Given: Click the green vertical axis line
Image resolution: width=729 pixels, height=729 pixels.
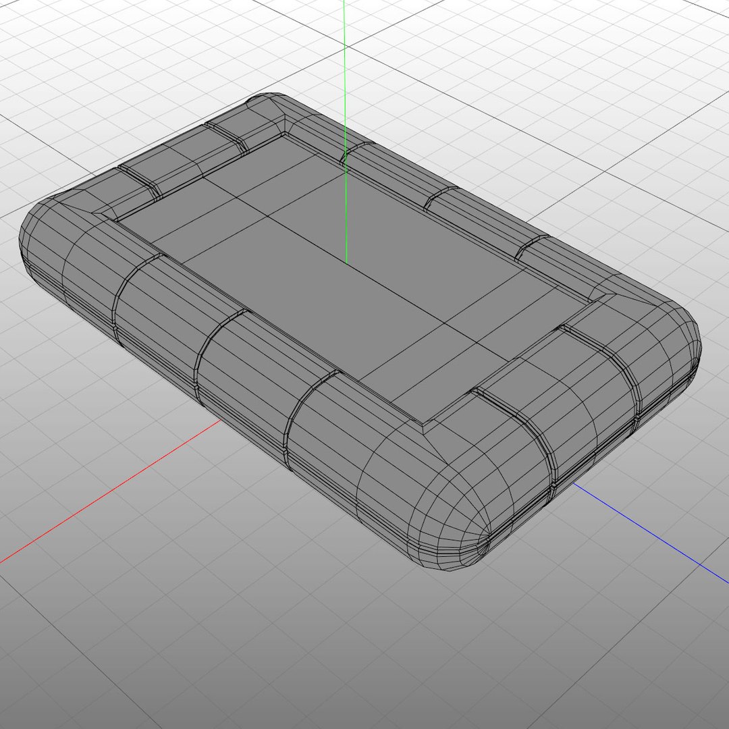Looking at the screenshot, I should click(346, 132).
